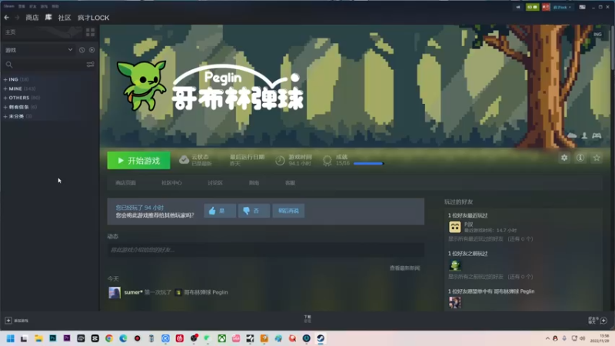Open avatar of friend who wishlisted Peglin

pos(454,302)
